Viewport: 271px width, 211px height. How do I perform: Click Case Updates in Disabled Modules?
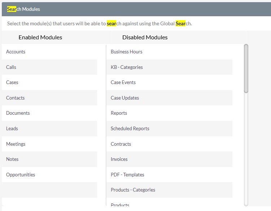(169, 98)
